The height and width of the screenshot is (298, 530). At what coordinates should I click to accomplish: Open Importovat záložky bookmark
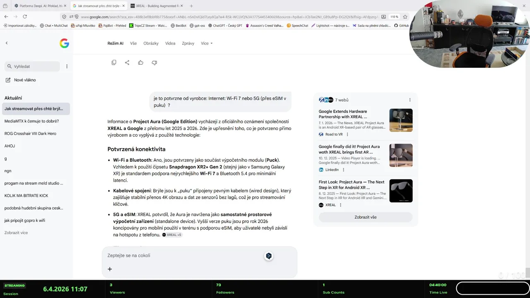coord(20,25)
